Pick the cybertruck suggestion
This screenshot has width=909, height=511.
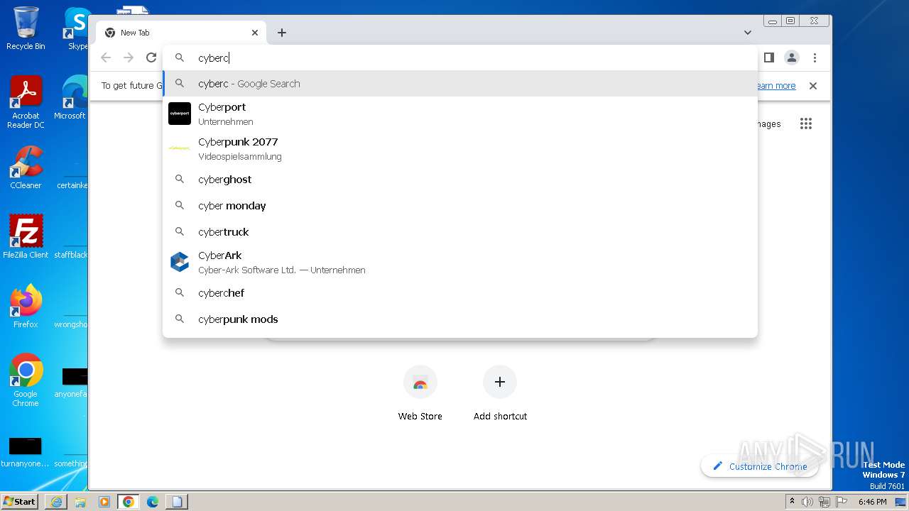tap(460, 232)
